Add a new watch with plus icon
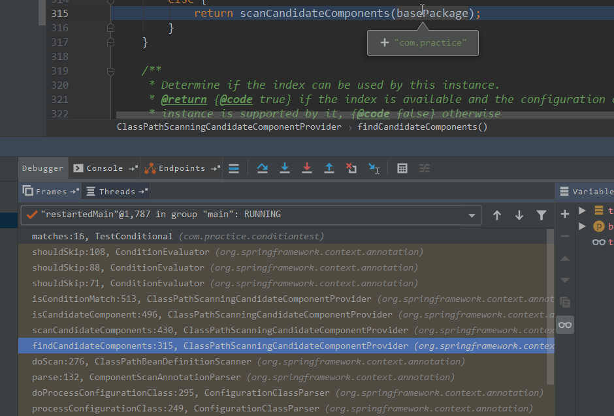Image resolution: width=614 pixels, height=416 pixels. click(x=565, y=214)
